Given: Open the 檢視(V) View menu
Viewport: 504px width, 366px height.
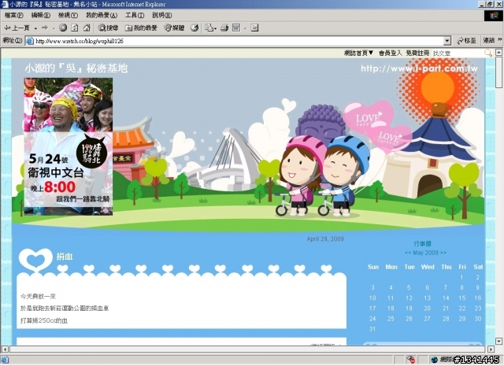Looking at the screenshot, I should click(68, 15).
